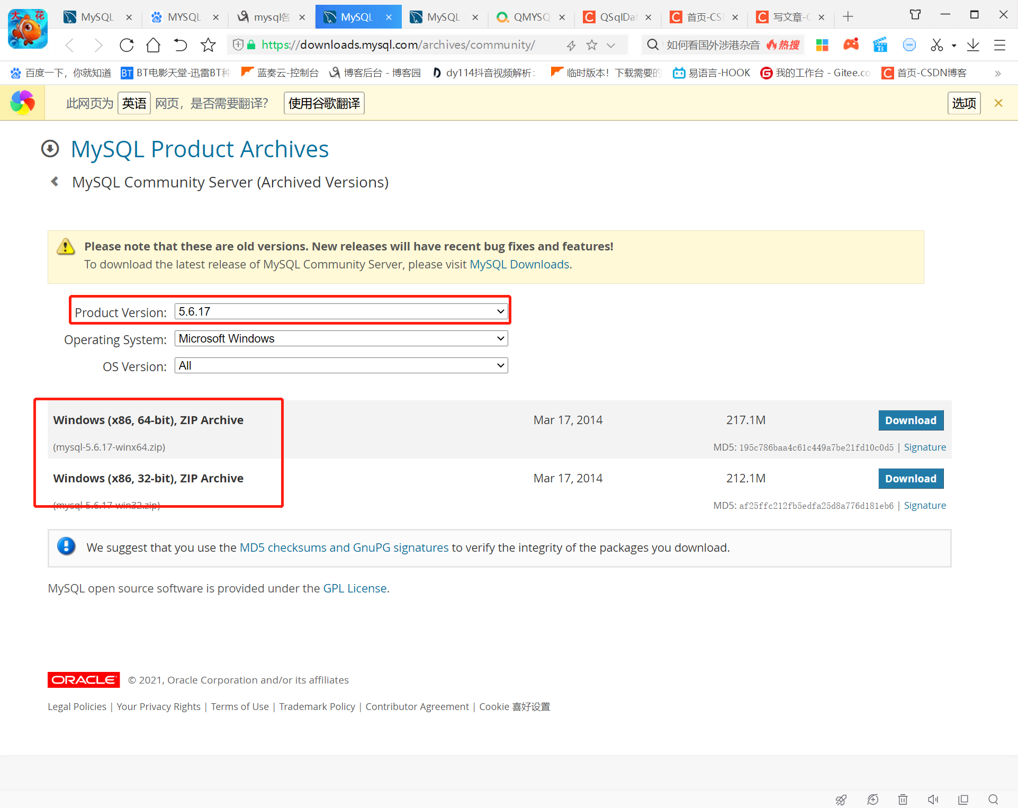
Task: Open Trademark Policy footer link
Action: [317, 707]
